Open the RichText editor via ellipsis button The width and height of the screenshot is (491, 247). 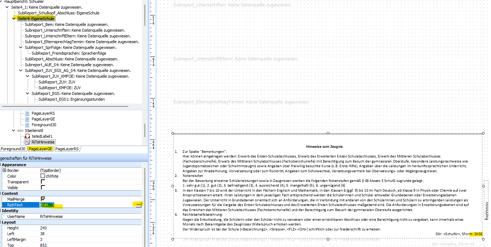pyautogui.click(x=138, y=205)
